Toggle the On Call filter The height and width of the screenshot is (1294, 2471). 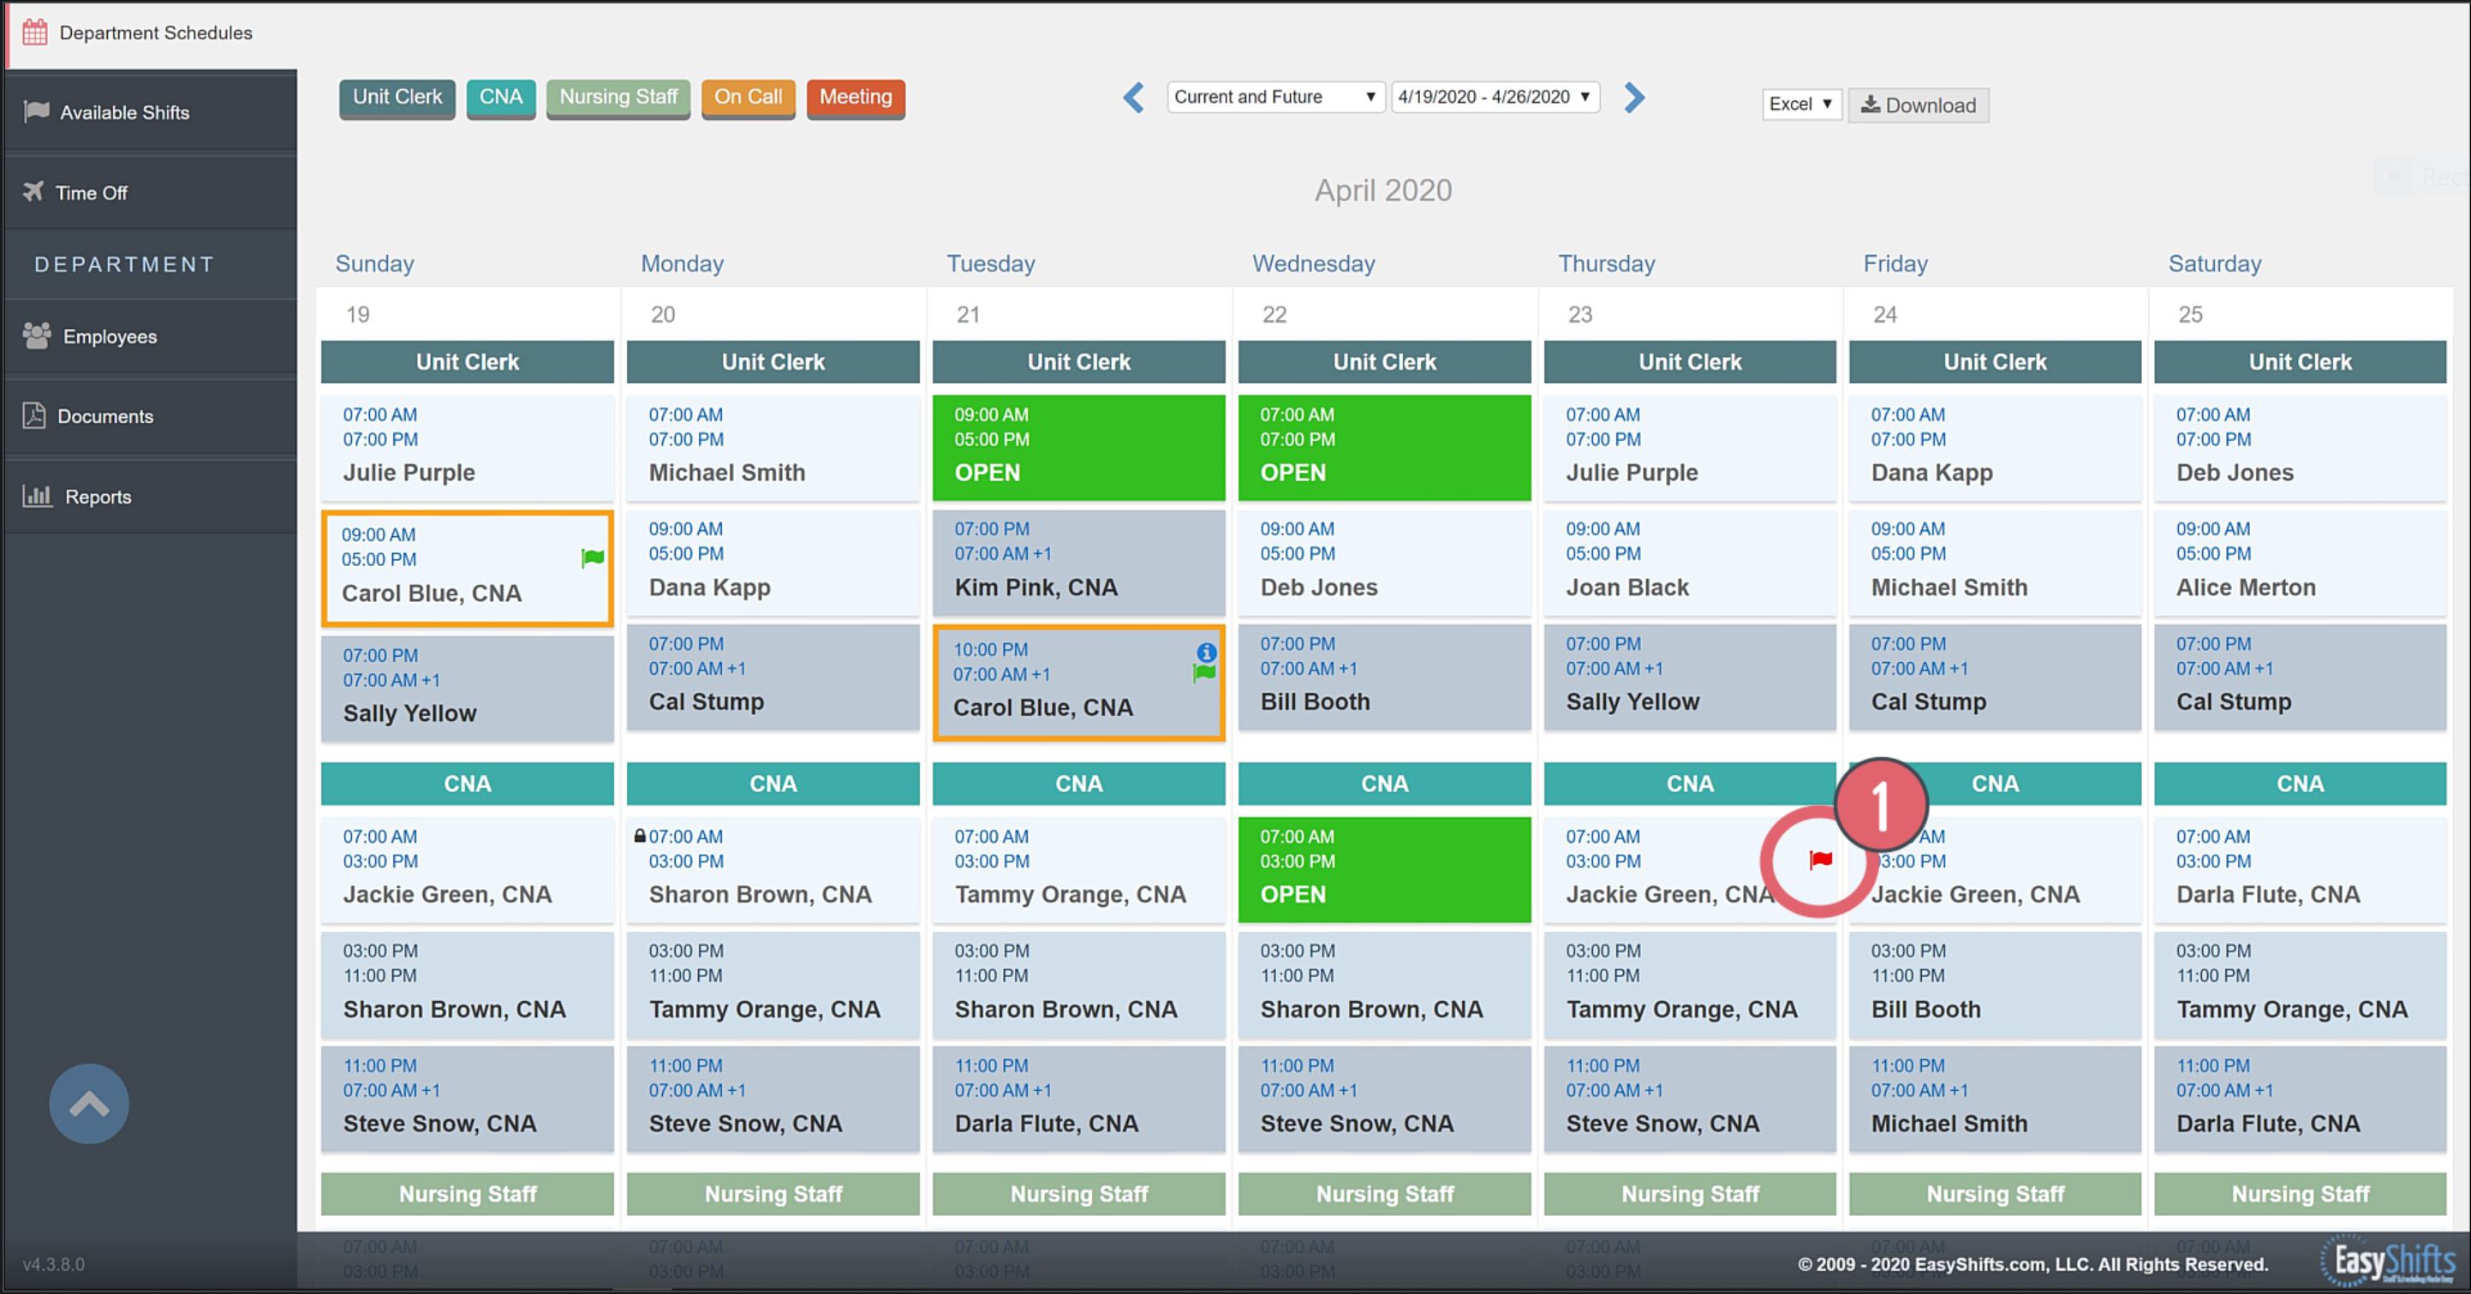pyautogui.click(x=747, y=97)
